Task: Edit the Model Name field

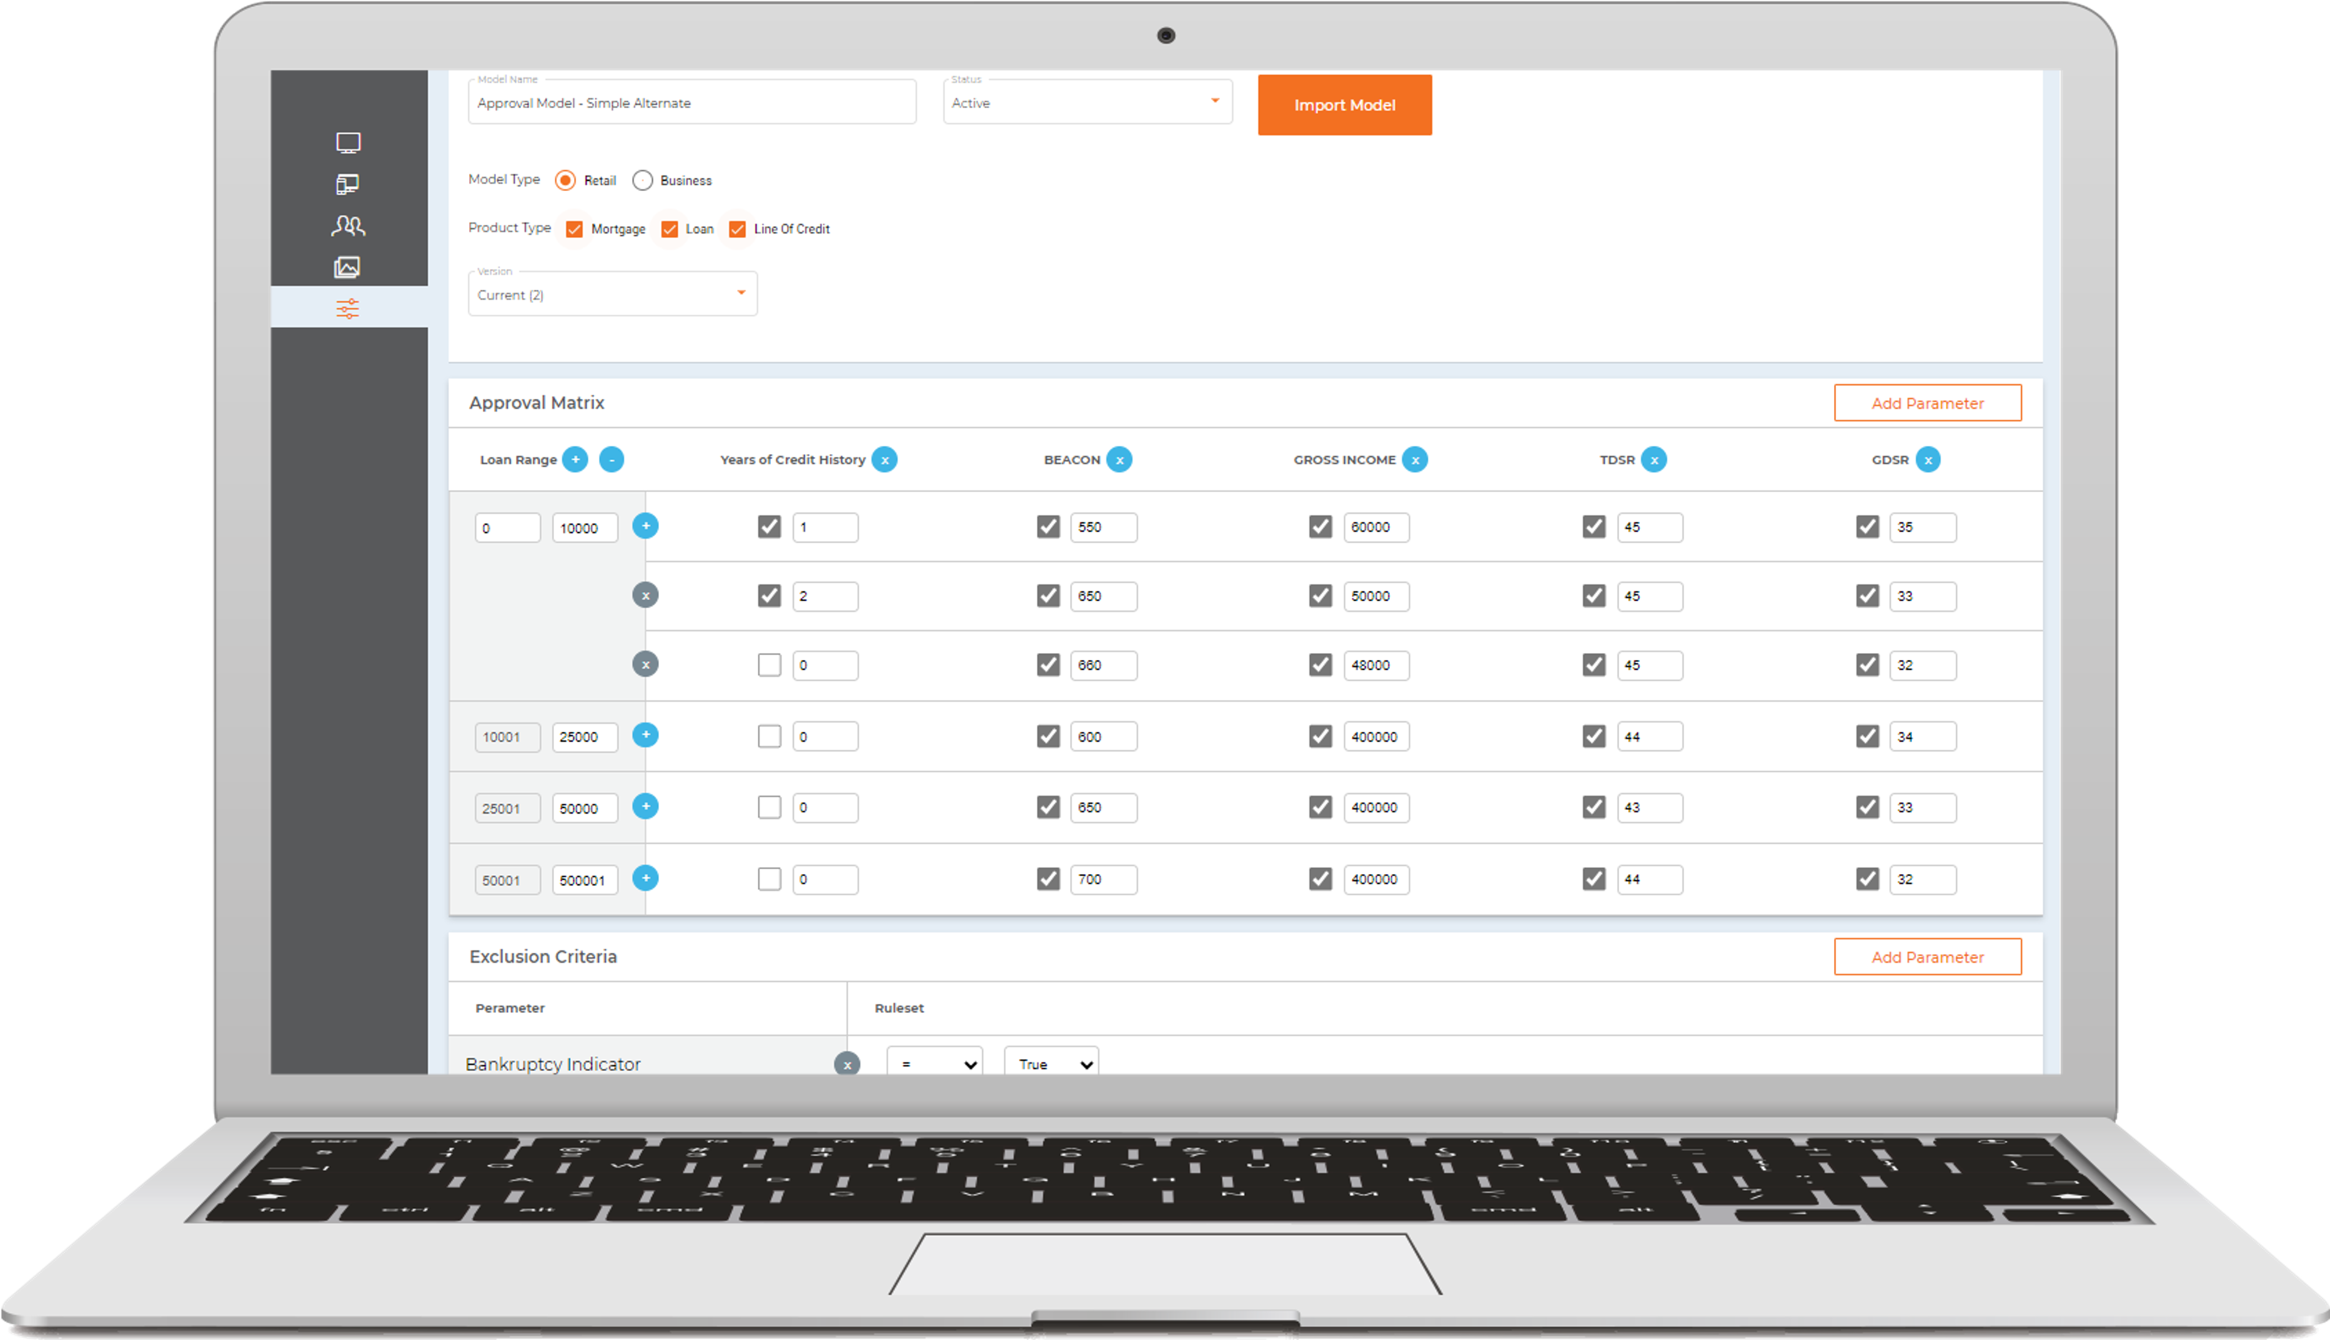Action: (x=692, y=102)
